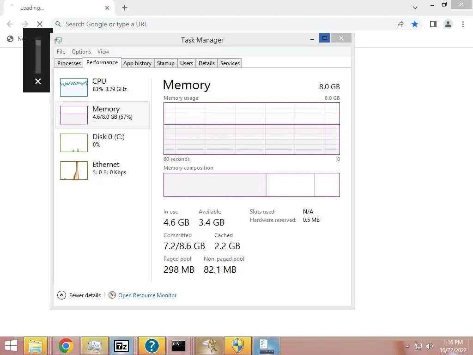Image resolution: width=473 pixels, height=355 pixels.
Task: Click the Task Manager taskbar icon
Action: click(x=95, y=346)
